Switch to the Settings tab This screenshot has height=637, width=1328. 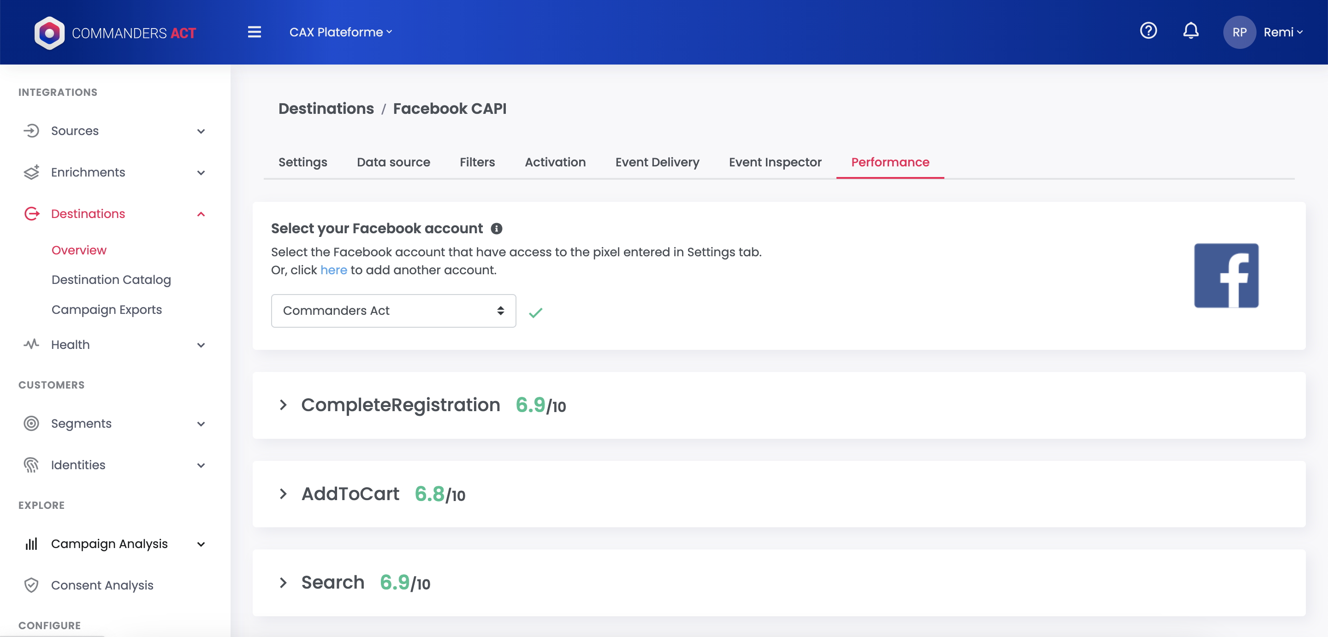click(x=302, y=162)
